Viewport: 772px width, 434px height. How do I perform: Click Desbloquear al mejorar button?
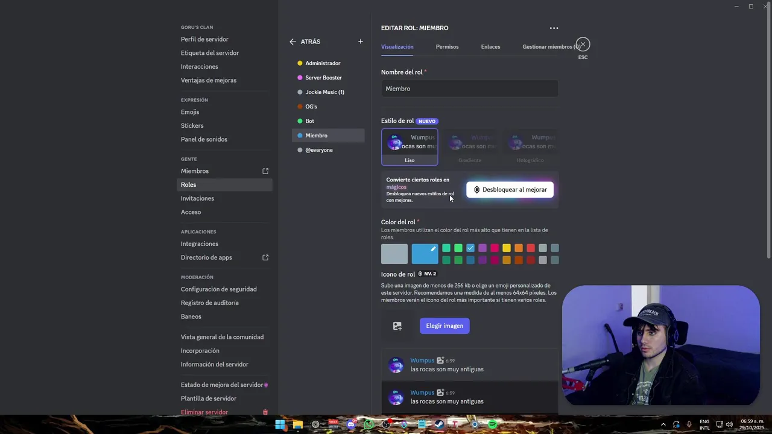point(510,190)
